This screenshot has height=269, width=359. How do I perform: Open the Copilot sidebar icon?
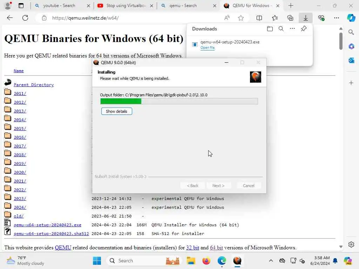pyautogui.click(x=351, y=18)
